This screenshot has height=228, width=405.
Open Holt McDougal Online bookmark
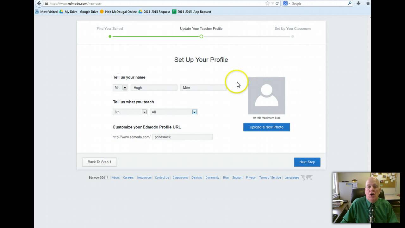[118, 12]
